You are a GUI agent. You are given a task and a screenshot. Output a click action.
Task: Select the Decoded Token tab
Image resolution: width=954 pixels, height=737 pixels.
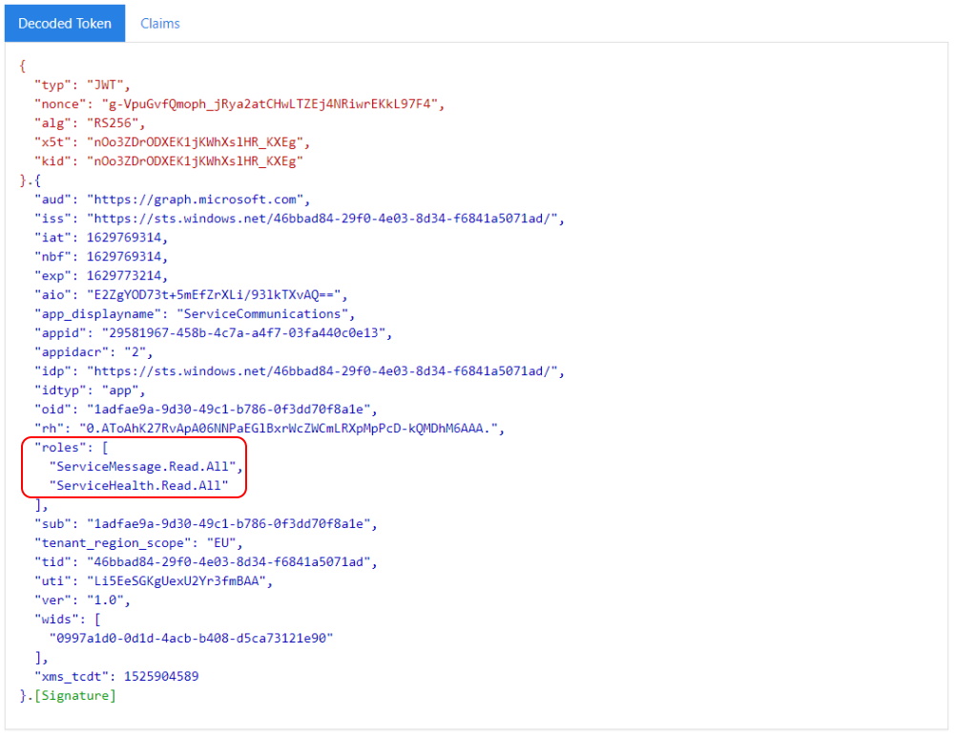65,24
